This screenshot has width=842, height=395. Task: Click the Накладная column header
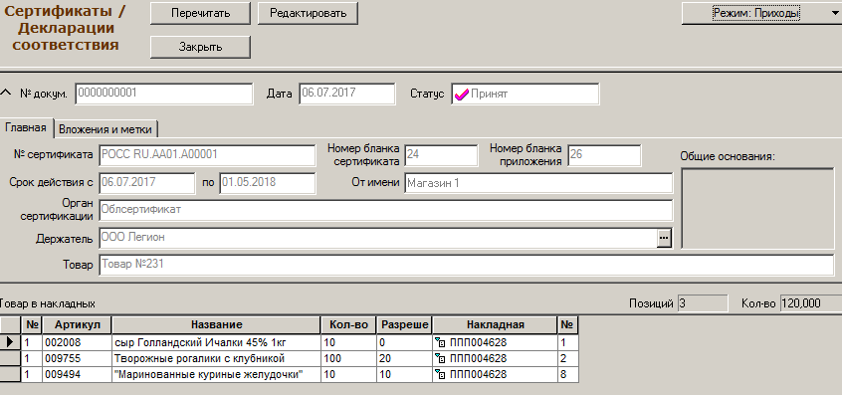tap(495, 324)
